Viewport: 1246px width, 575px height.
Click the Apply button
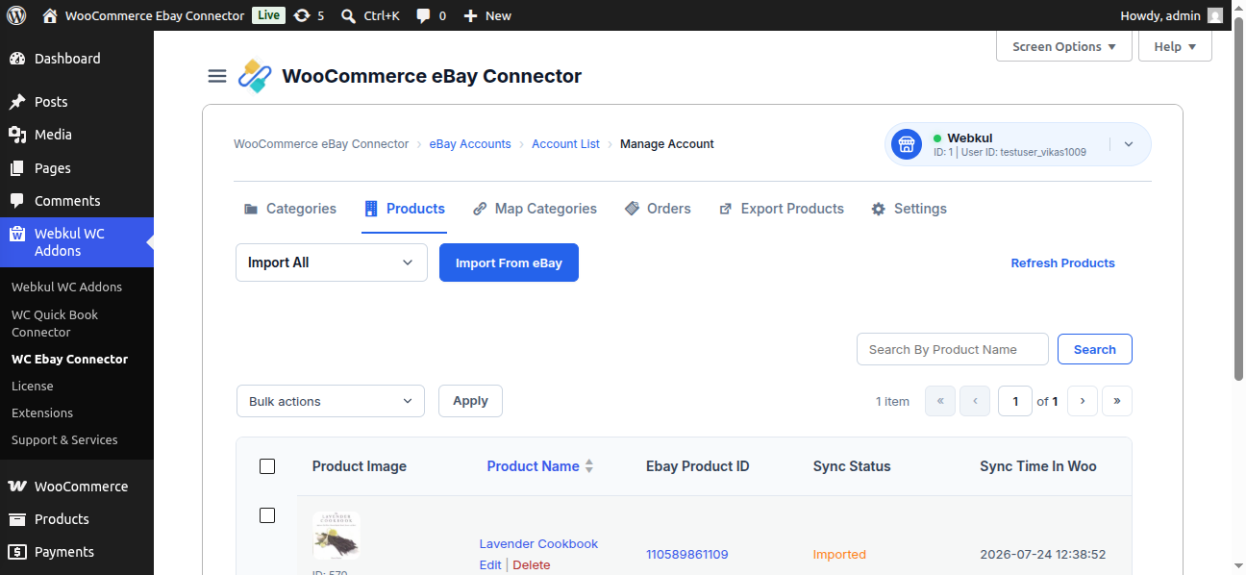[470, 401]
